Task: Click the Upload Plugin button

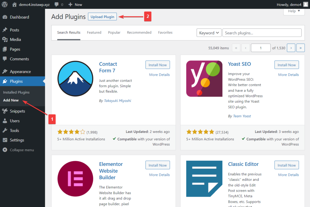Action: 102,17
